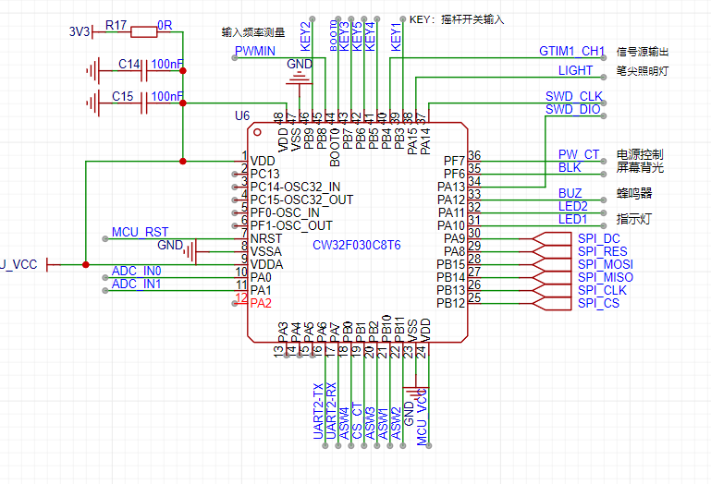Select the KEY3 net label
Viewport: 711px width, 484px height.
pos(344,36)
